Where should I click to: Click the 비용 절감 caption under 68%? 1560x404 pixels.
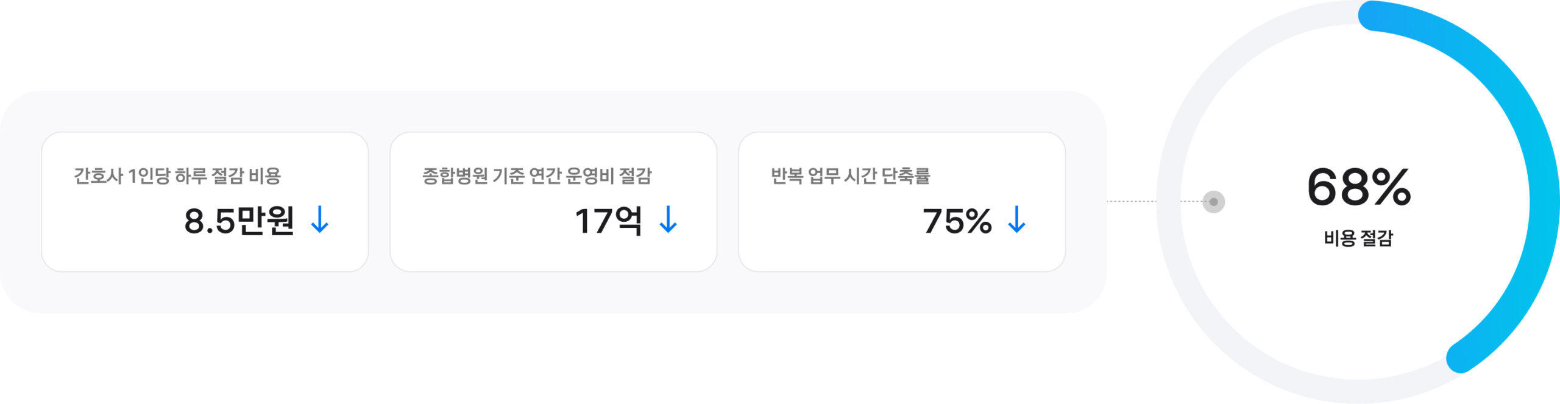pos(1358,238)
